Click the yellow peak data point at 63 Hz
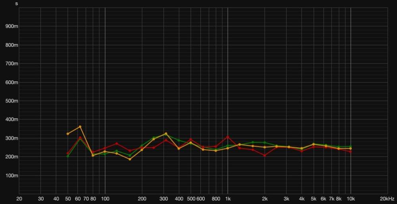Viewport: 397px width, 204px height. pyautogui.click(x=80, y=127)
